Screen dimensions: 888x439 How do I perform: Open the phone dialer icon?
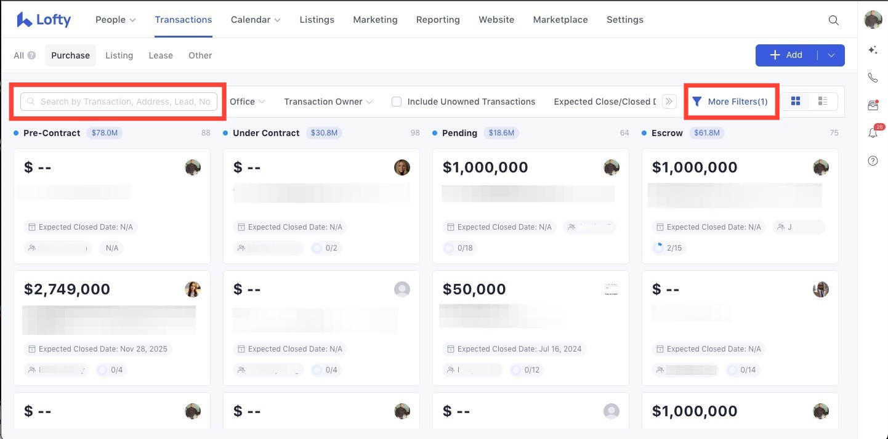[873, 78]
